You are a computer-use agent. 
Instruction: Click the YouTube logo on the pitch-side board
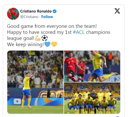click(x=17, y=101)
